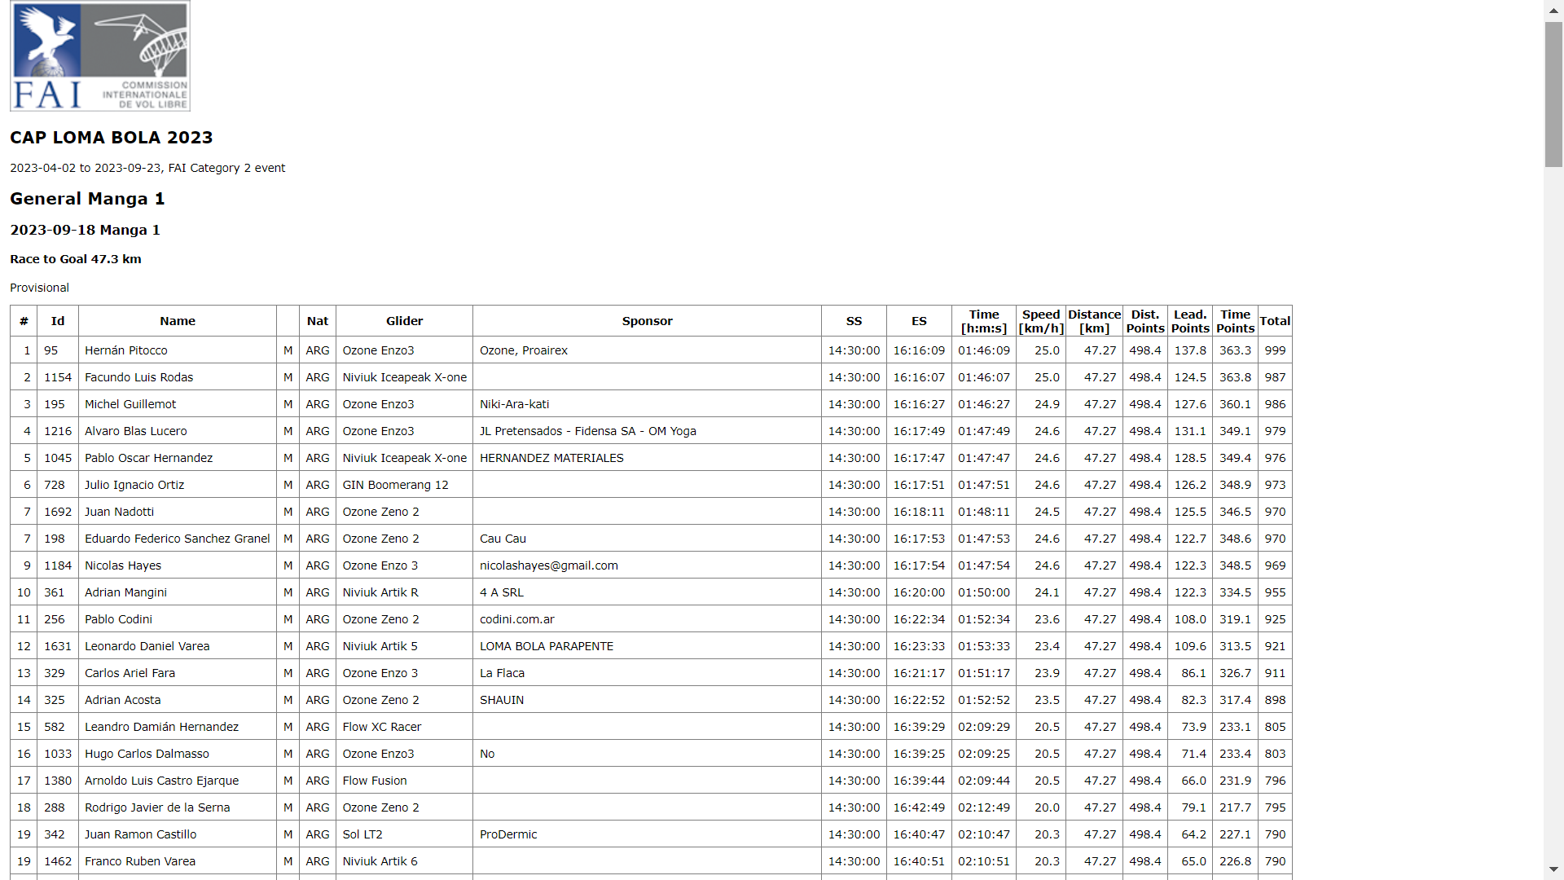Click pilot name Hugo Carlos Dalmasso
The height and width of the screenshot is (880, 1564).
pos(147,754)
